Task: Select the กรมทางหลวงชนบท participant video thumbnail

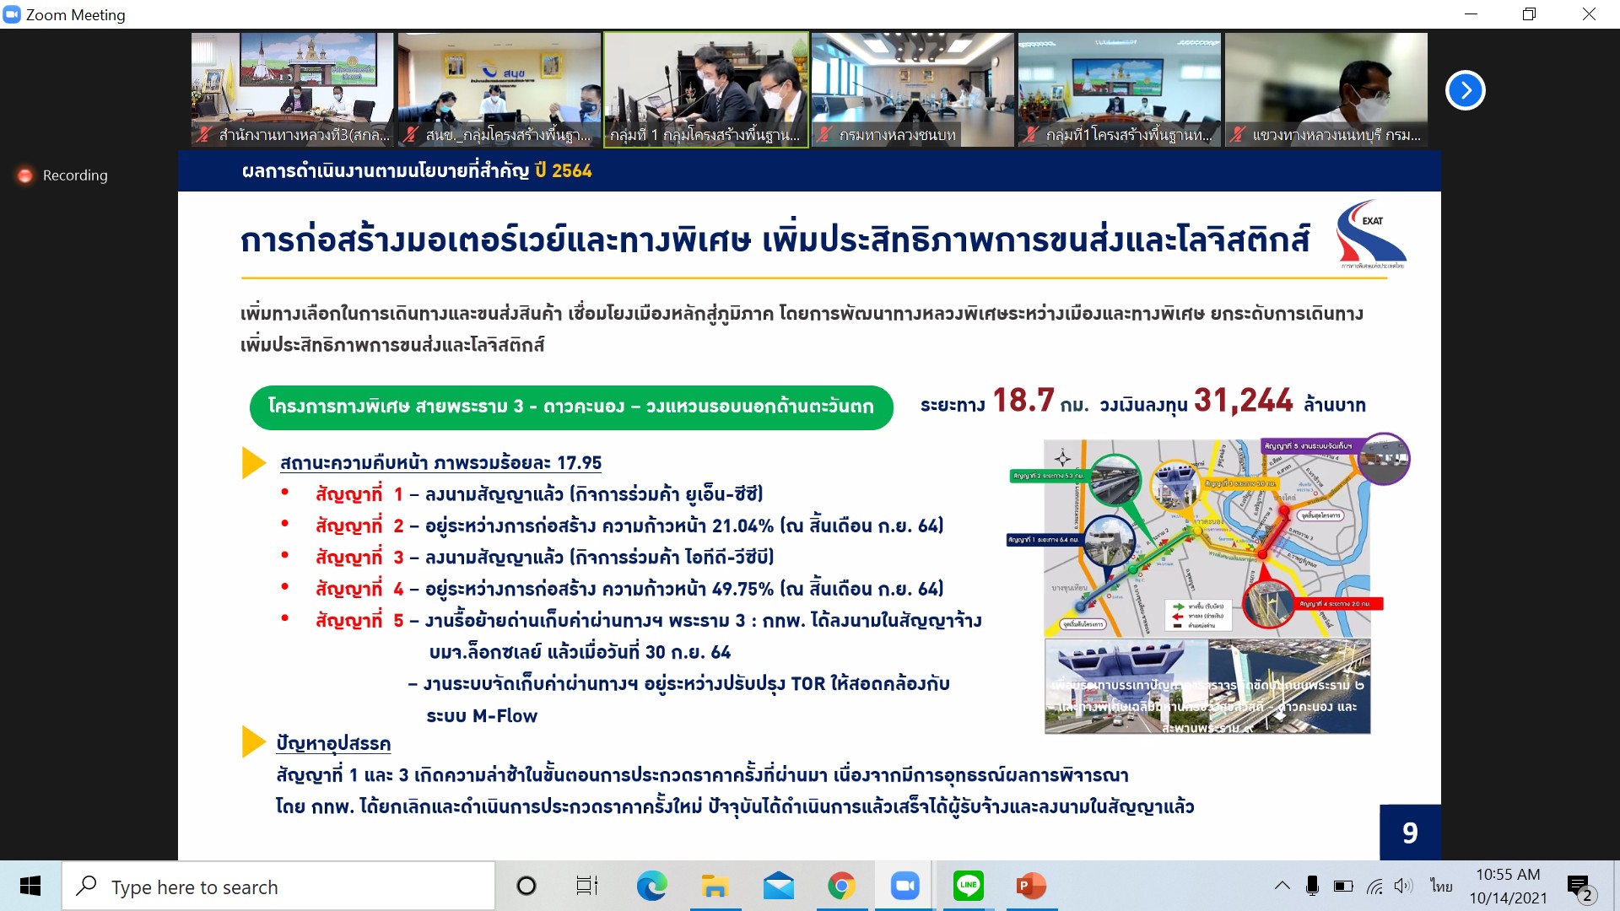Action: click(x=912, y=89)
